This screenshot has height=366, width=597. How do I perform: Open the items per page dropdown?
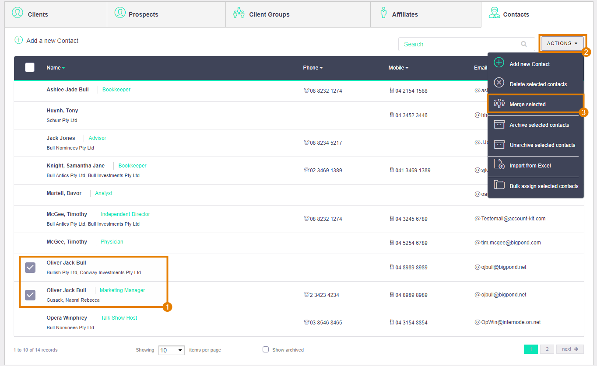171,350
